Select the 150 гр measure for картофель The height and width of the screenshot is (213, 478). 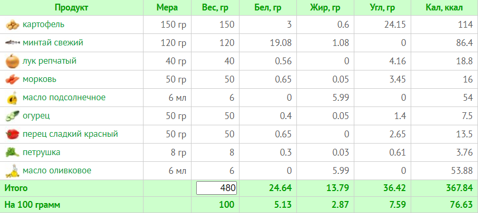pyautogui.click(x=175, y=25)
